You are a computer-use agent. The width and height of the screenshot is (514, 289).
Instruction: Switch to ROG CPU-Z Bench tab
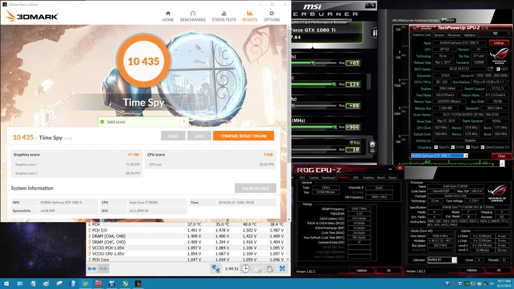381,177
